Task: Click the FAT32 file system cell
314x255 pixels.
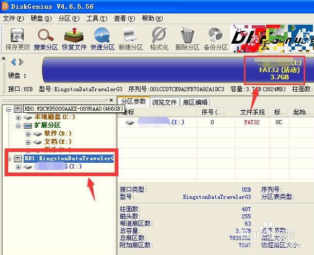Action: 252,122
